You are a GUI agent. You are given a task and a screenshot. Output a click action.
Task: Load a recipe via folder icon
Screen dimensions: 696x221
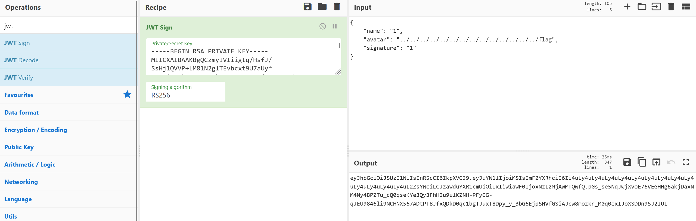[x=322, y=7]
